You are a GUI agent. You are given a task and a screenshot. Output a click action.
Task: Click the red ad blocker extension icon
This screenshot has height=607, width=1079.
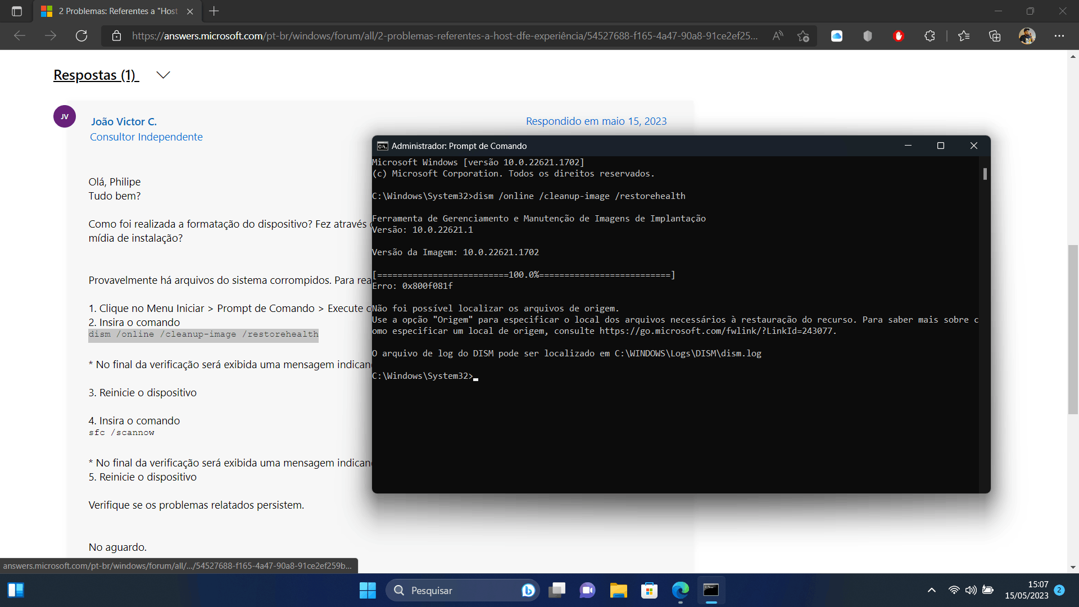[899, 36]
